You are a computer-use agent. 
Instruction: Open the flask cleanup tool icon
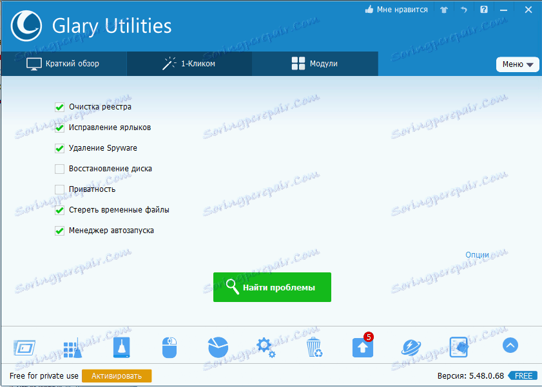click(x=121, y=346)
